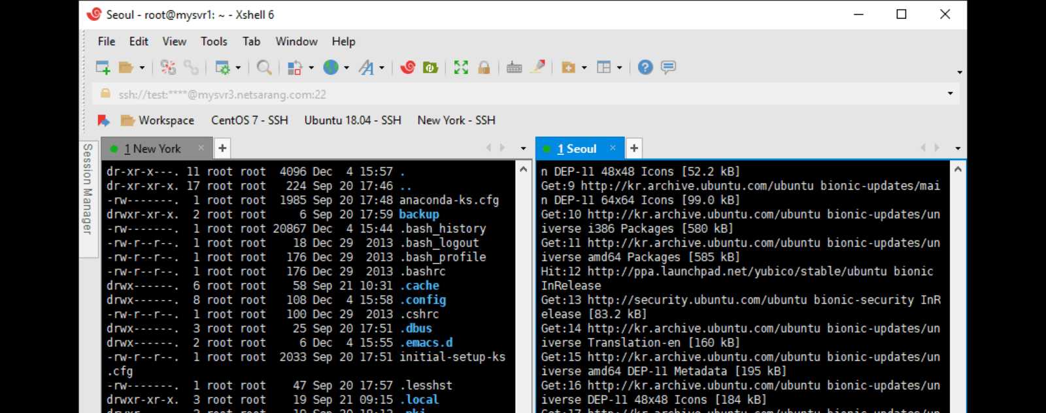Open the Edit menu
This screenshot has width=1046, height=413.
(139, 41)
